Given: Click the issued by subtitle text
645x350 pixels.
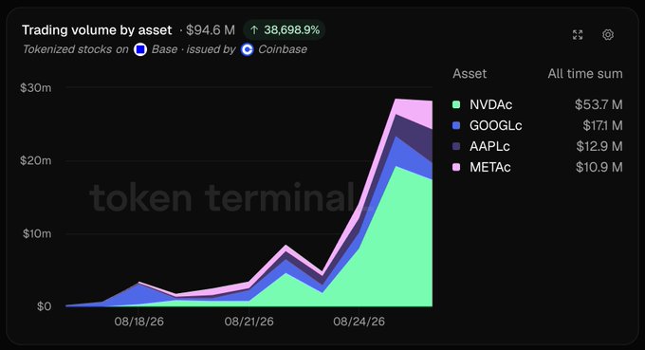Looking at the screenshot, I should tap(211, 49).
